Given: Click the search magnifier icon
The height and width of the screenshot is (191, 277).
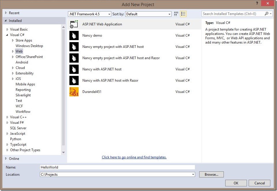Looking at the screenshot, I should tap(266, 14).
